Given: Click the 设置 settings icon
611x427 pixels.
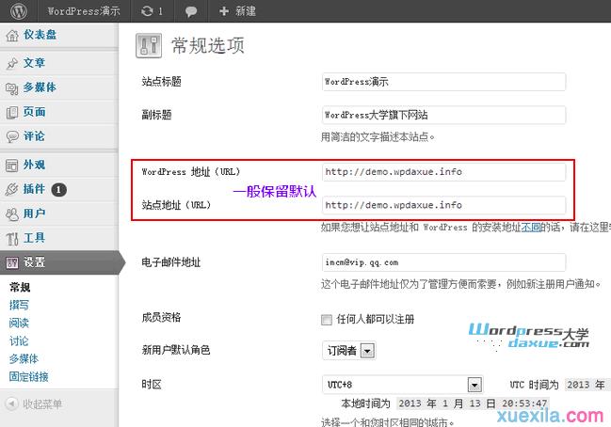Looking at the screenshot, I should tap(12, 262).
